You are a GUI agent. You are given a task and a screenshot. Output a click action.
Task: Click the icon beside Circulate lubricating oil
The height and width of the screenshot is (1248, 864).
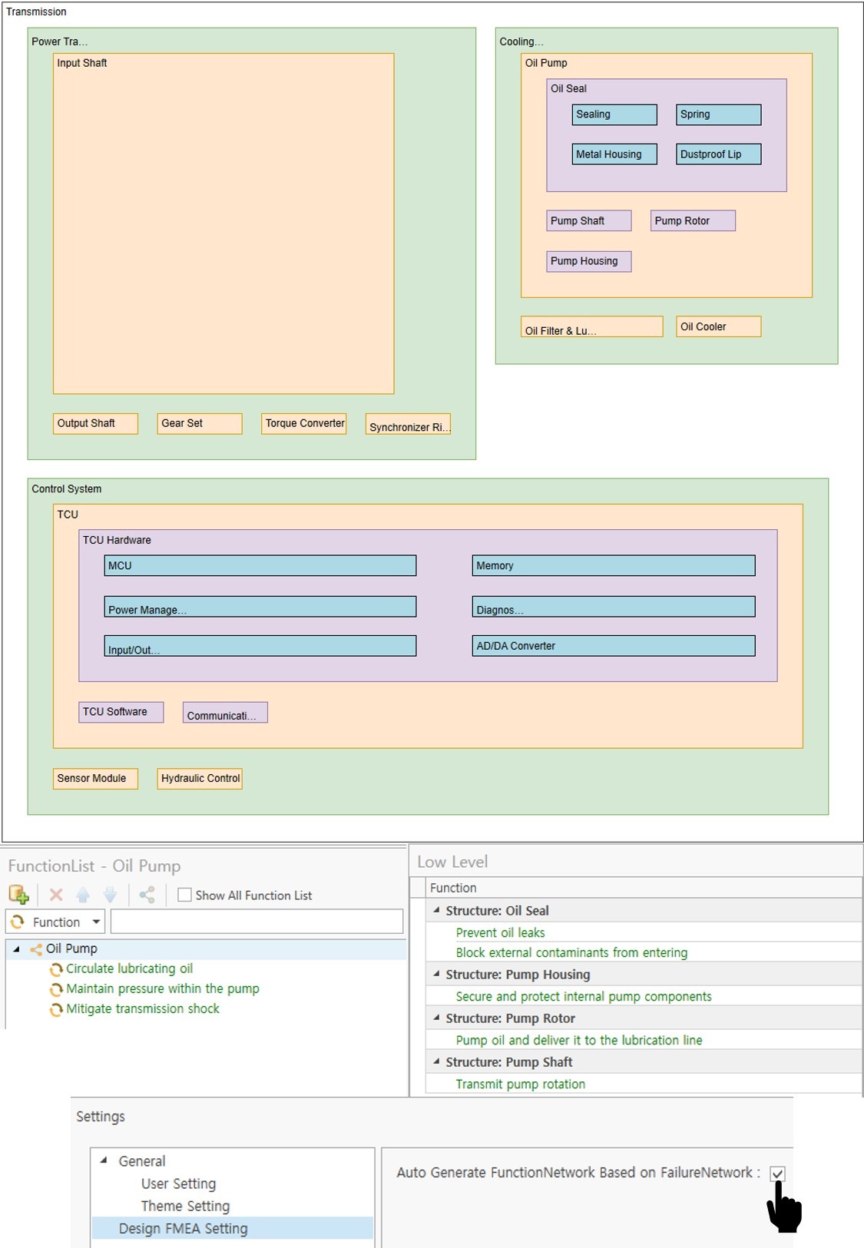tap(56, 970)
